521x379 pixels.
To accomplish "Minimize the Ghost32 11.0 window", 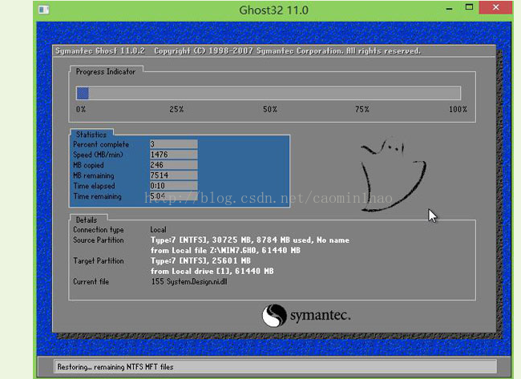I will (x=449, y=9).
